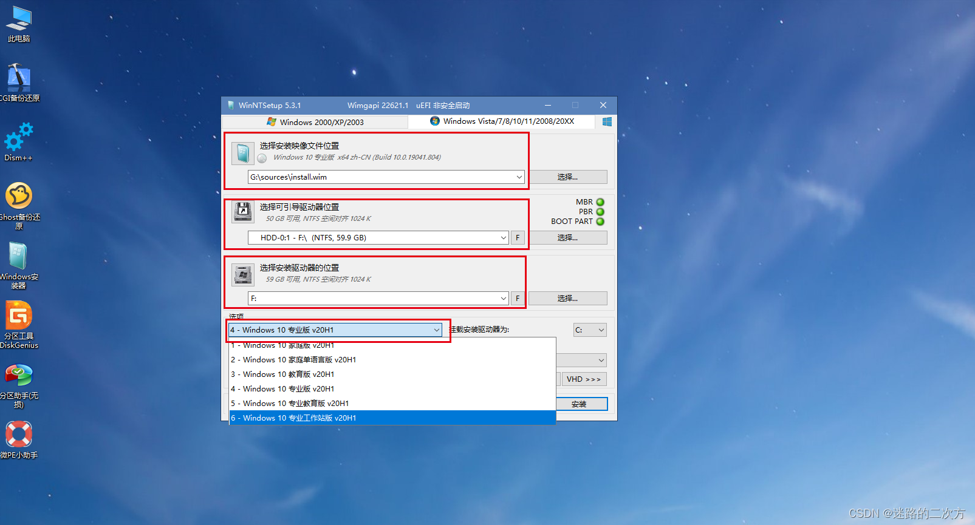Expand the G:\sources\install.wim path dropdown
975x525 pixels.
(519, 177)
